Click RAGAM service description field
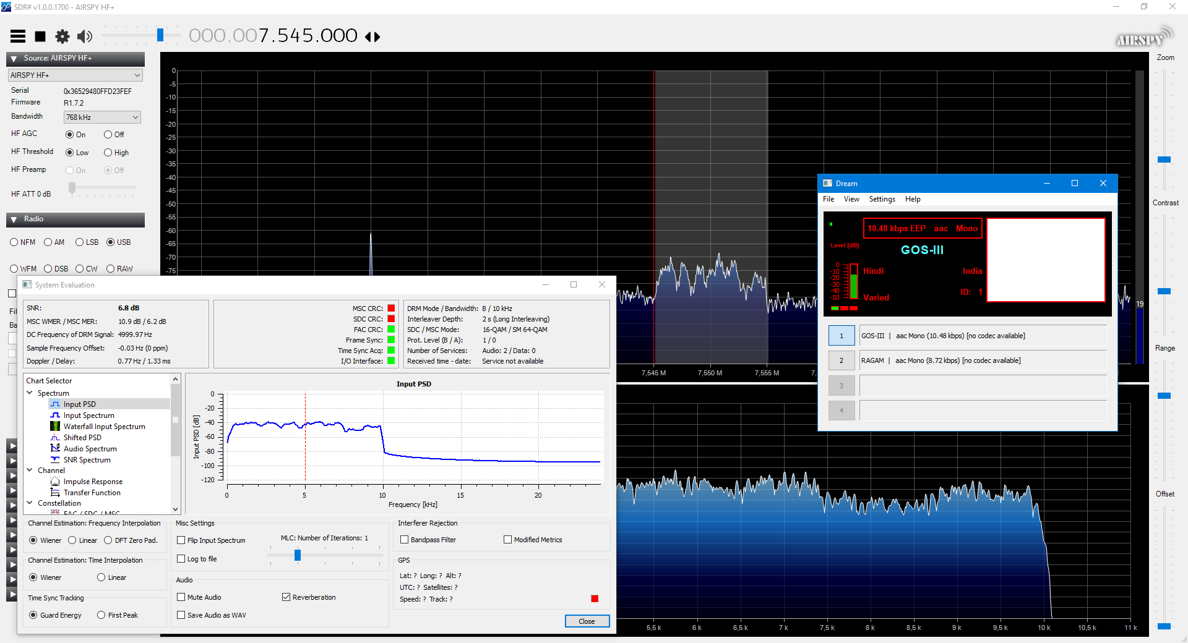 point(983,360)
